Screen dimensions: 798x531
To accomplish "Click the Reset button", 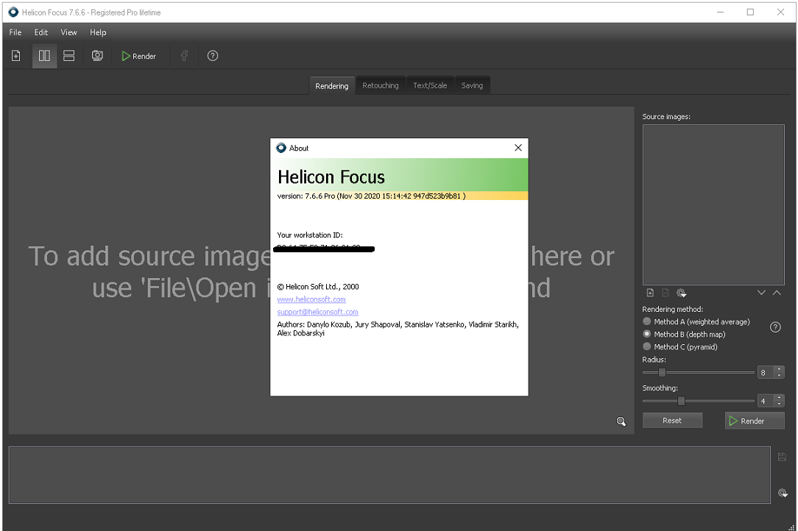I will pyautogui.click(x=672, y=421).
